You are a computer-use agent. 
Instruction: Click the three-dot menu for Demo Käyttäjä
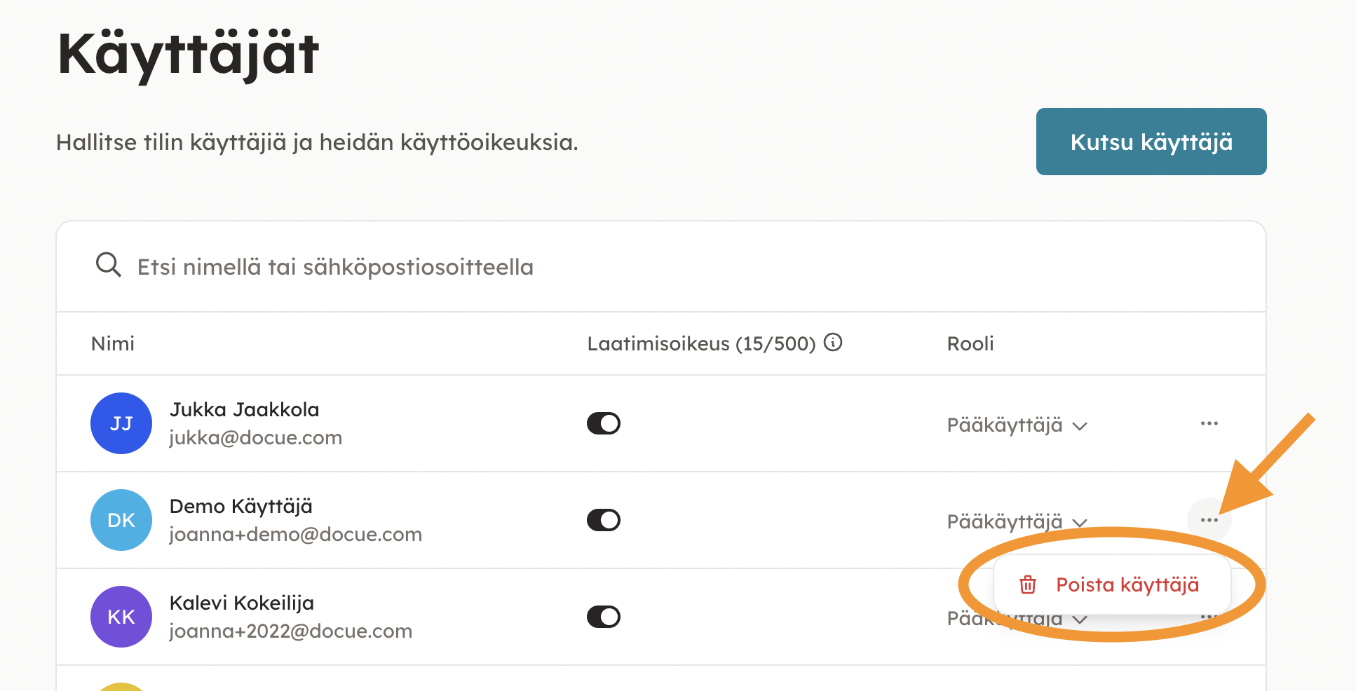tap(1209, 520)
